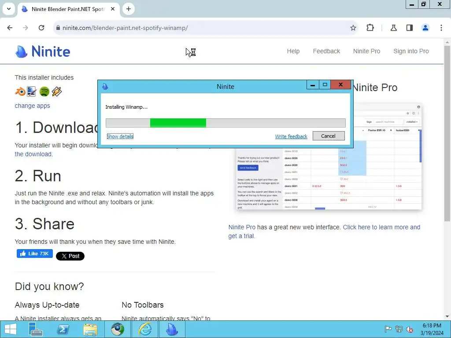Reload the Ninite page
This screenshot has height=338, width=451.
[x=41, y=28]
